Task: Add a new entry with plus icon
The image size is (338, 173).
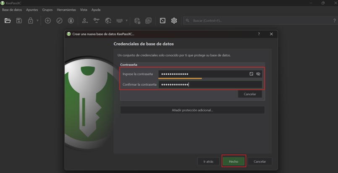Action: coord(47,21)
